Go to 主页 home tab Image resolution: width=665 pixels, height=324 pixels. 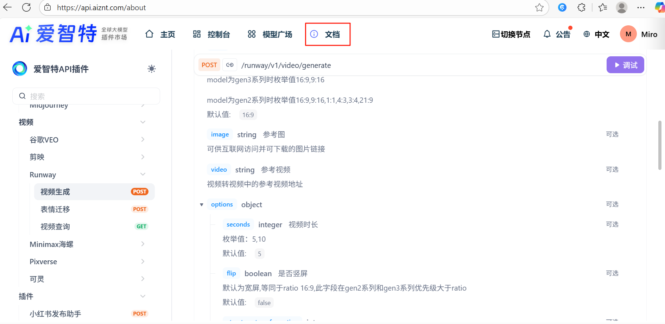[160, 34]
